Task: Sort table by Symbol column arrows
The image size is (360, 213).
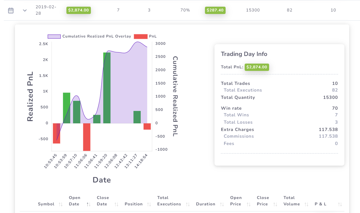Action: [61, 204]
